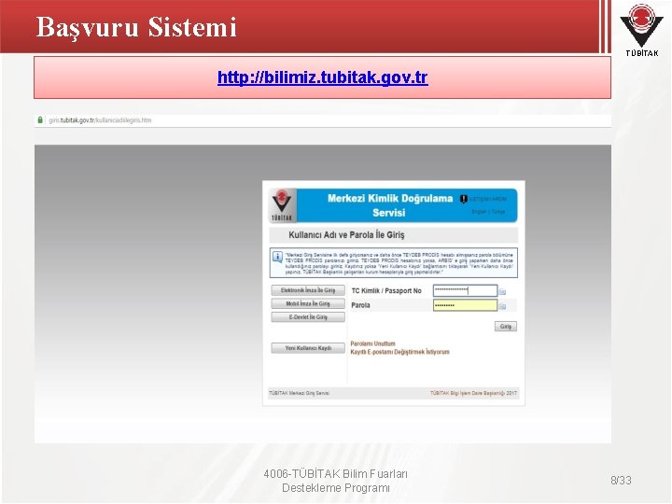Click 'TÜBİTAK Bilgi İşlem Daire Başkanlığı 2017' footer
The width and height of the screenshot is (672, 504).
tap(473, 393)
